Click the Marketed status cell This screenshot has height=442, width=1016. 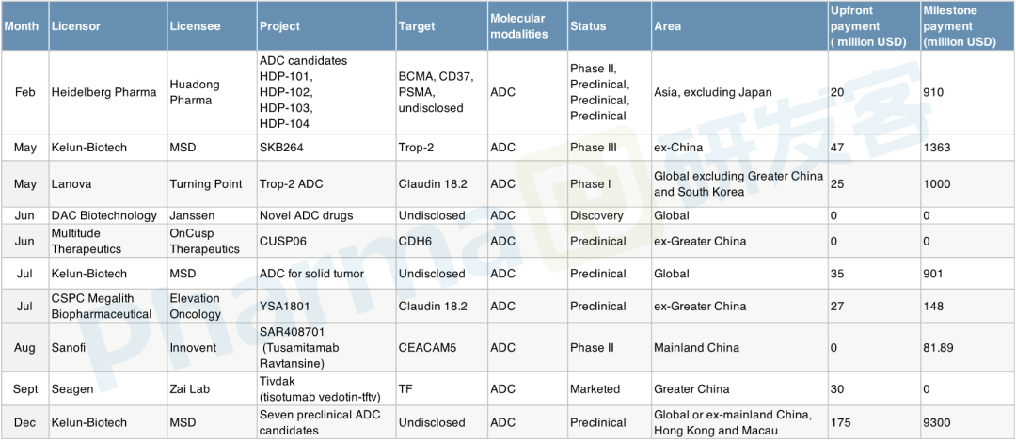pos(595,389)
